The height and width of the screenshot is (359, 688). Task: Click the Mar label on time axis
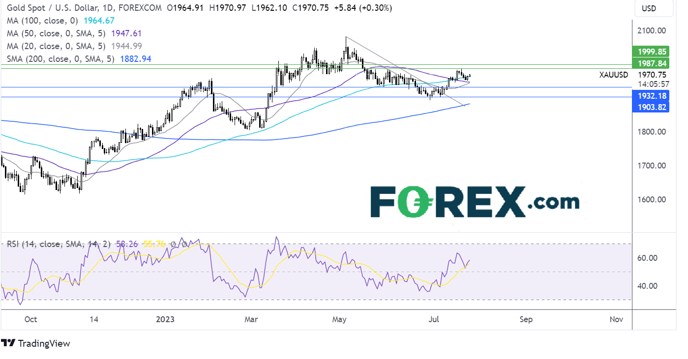[x=251, y=319]
